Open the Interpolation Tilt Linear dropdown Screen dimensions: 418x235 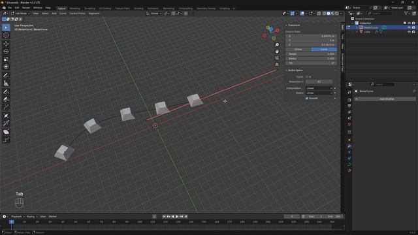[319, 88]
